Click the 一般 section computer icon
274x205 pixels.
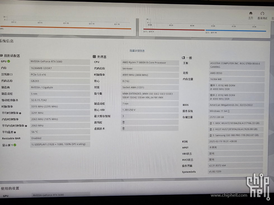coord(183,57)
